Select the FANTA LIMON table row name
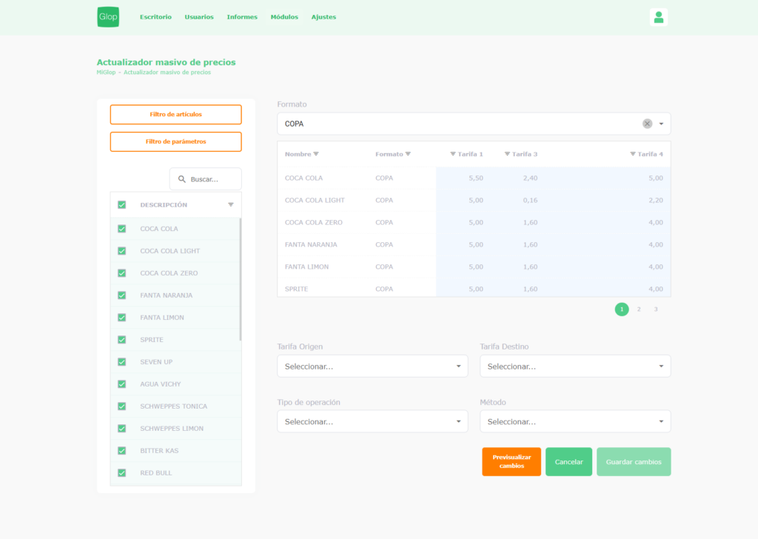Viewport: 758px width, 539px height. click(x=306, y=267)
